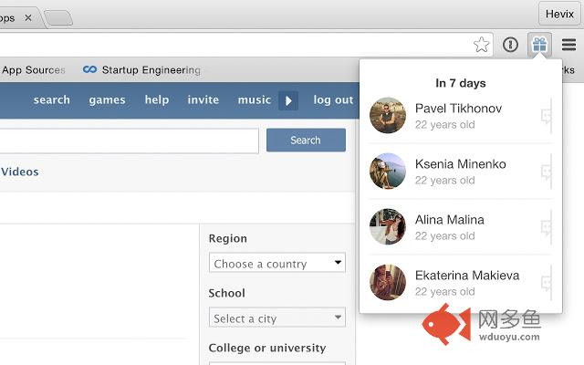The height and width of the screenshot is (365, 584).
Task: Select the name Ekaterina Makieva
Action: click(467, 276)
